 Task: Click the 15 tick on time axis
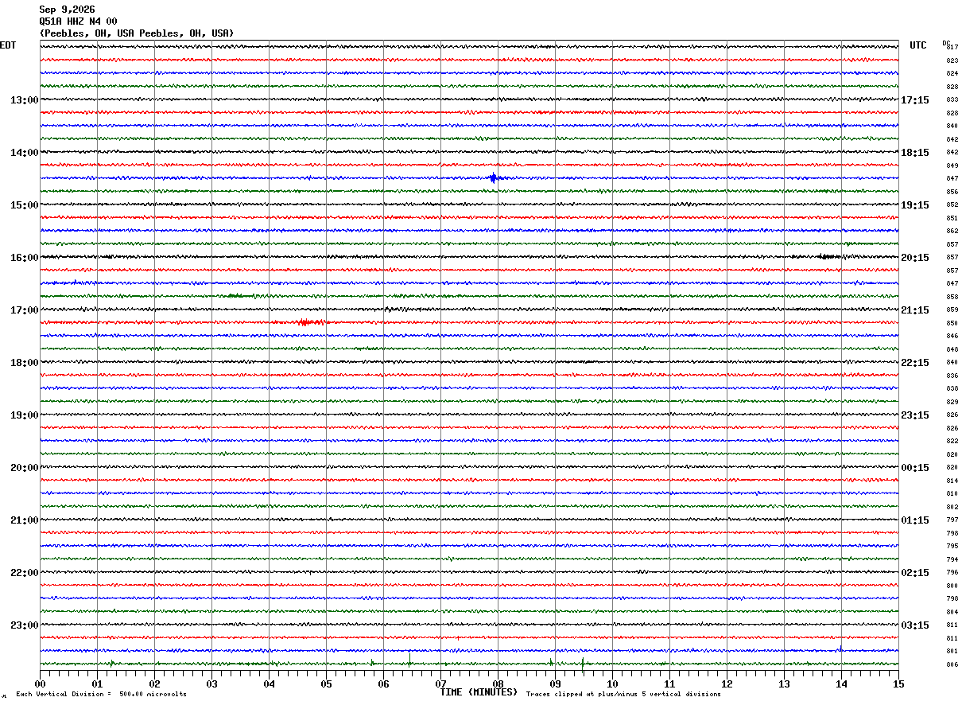[x=898, y=684]
